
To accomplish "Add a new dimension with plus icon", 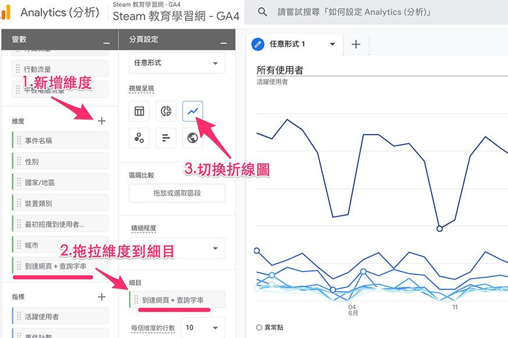I will 102,121.
